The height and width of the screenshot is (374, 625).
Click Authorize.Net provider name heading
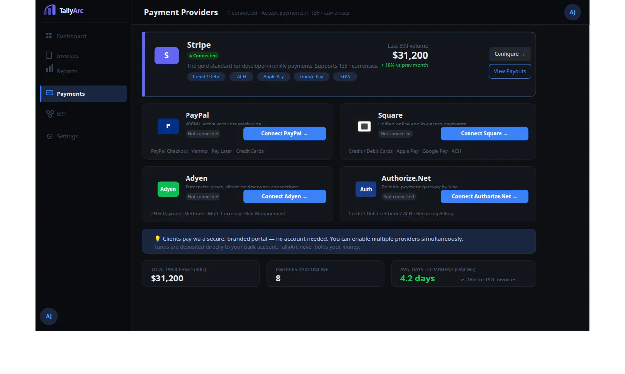(406, 178)
